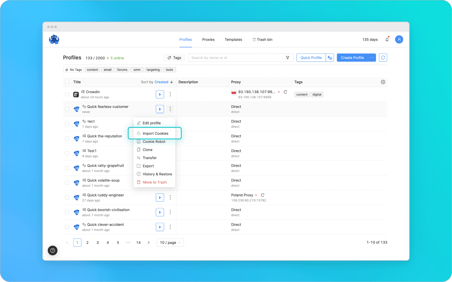Click Created sort direction arrow
The image size is (452, 282).
click(172, 82)
